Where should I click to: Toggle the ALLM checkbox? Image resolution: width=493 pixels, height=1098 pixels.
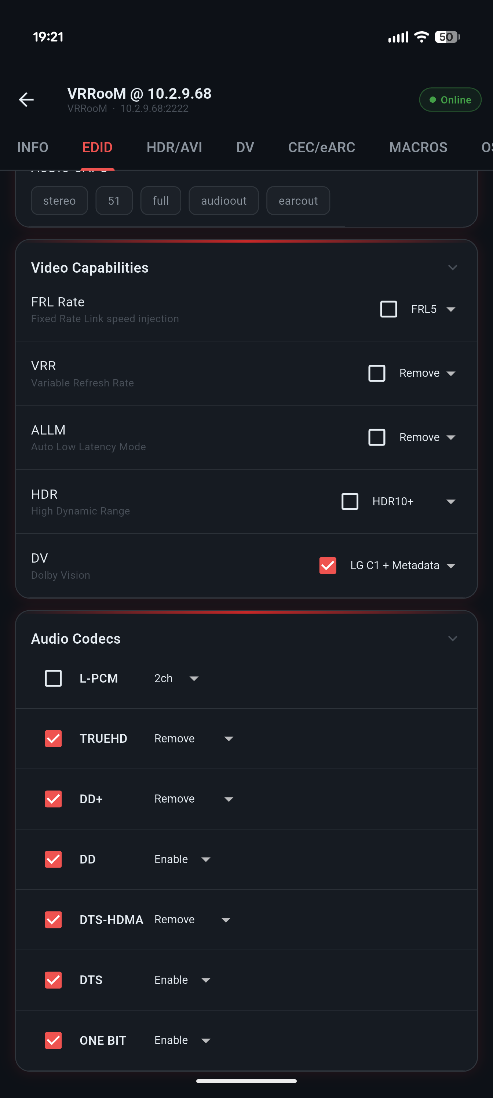tap(377, 437)
